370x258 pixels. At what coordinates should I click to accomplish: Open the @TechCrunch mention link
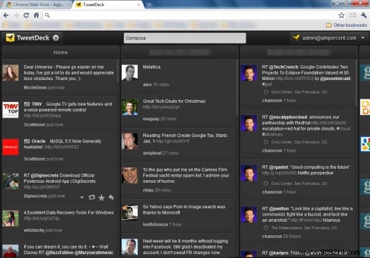(x=283, y=67)
